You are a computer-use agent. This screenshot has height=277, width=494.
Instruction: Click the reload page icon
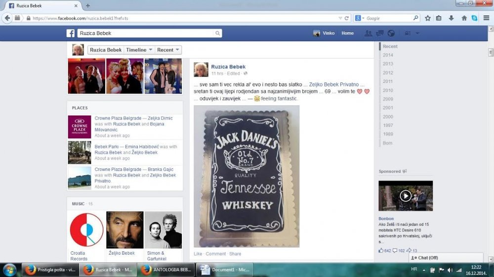click(x=347, y=18)
